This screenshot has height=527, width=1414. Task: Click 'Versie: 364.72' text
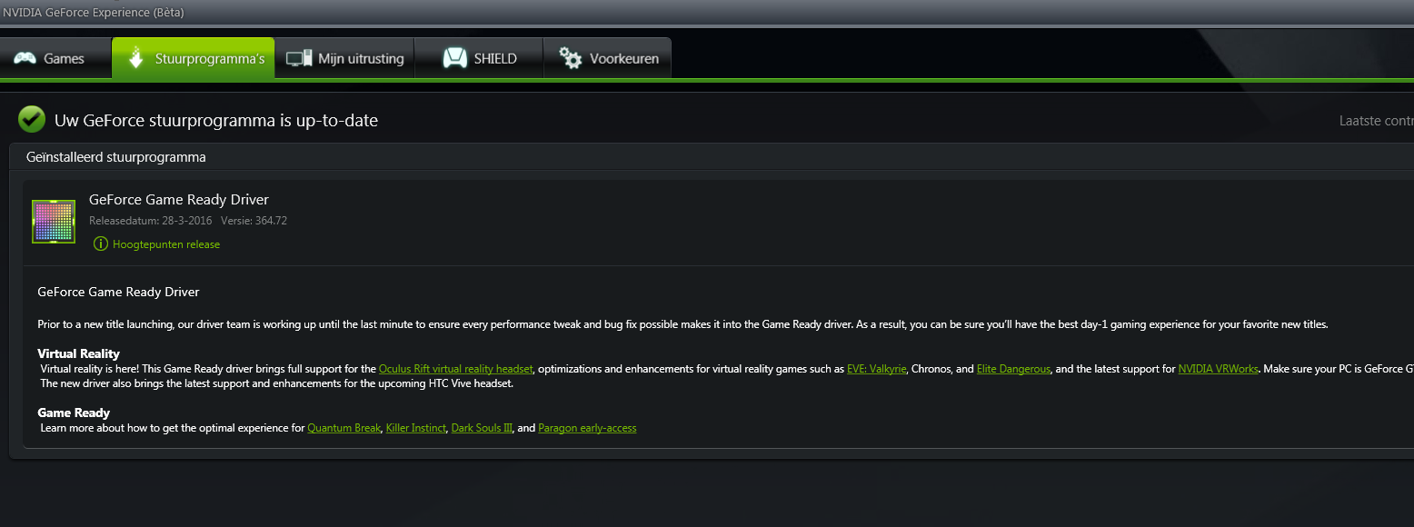pyautogui.click(x=254, y=221)
